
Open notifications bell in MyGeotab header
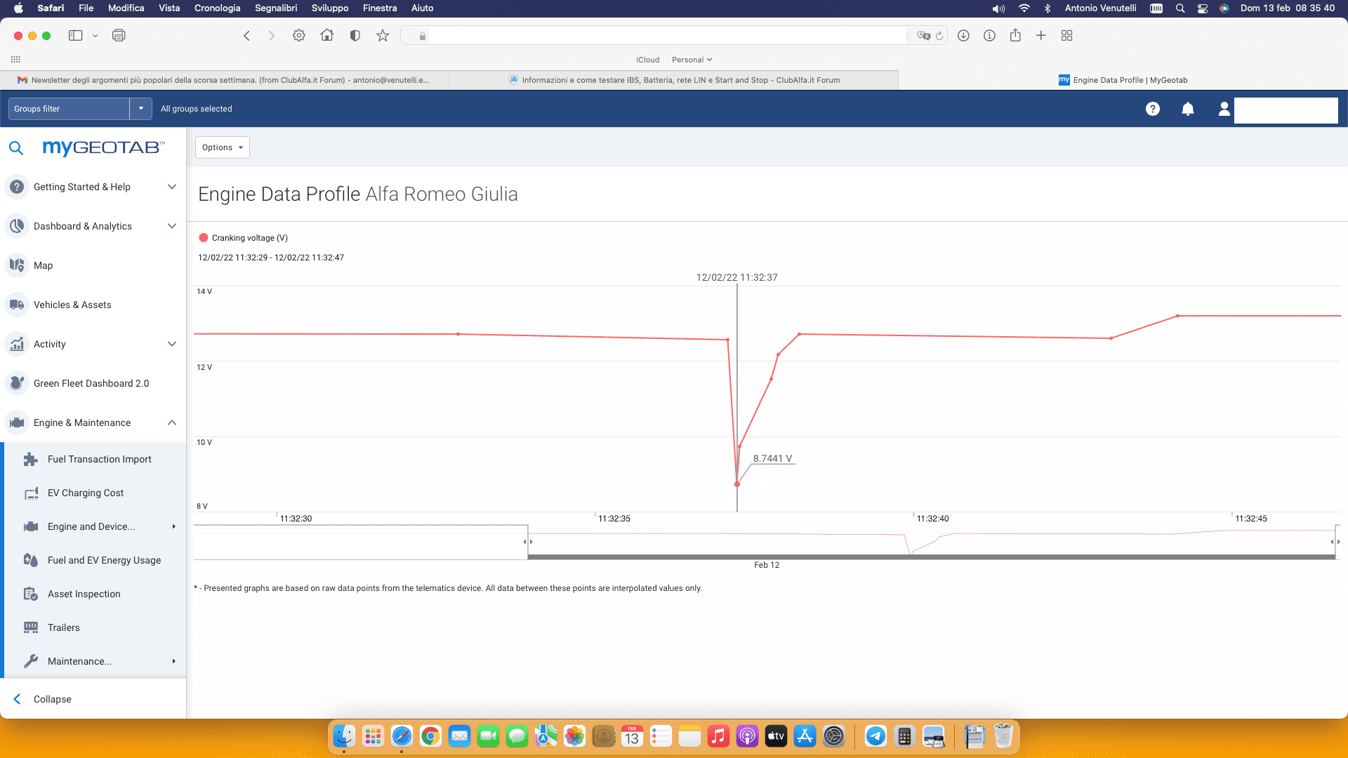click(x=1188, y=109)
